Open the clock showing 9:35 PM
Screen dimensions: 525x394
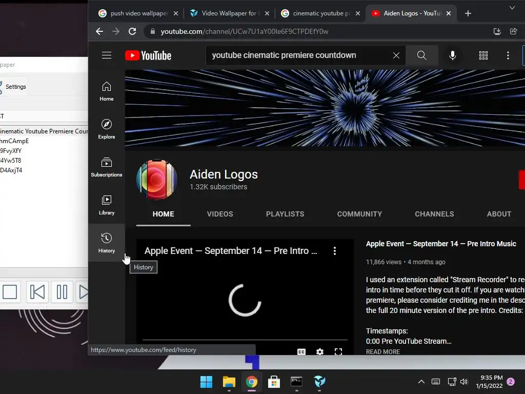click(x=490, y=382)
